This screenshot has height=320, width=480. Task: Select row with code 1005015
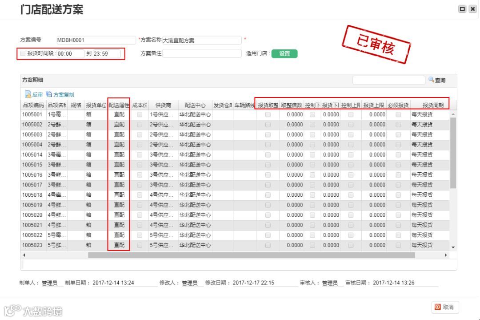pos(235,165)
